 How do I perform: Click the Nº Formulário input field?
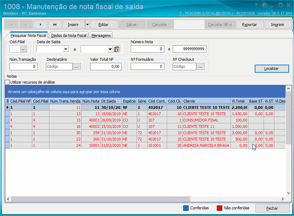pos(148,66)
